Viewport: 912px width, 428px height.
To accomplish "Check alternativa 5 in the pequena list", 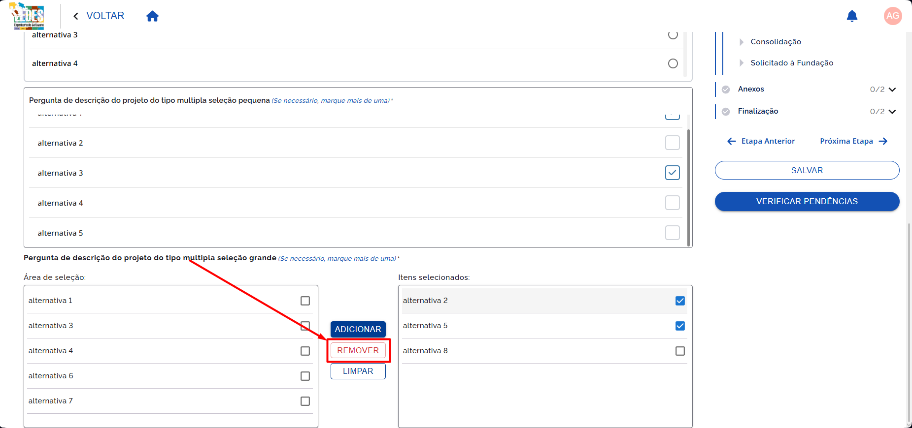I will pos(673,233).
